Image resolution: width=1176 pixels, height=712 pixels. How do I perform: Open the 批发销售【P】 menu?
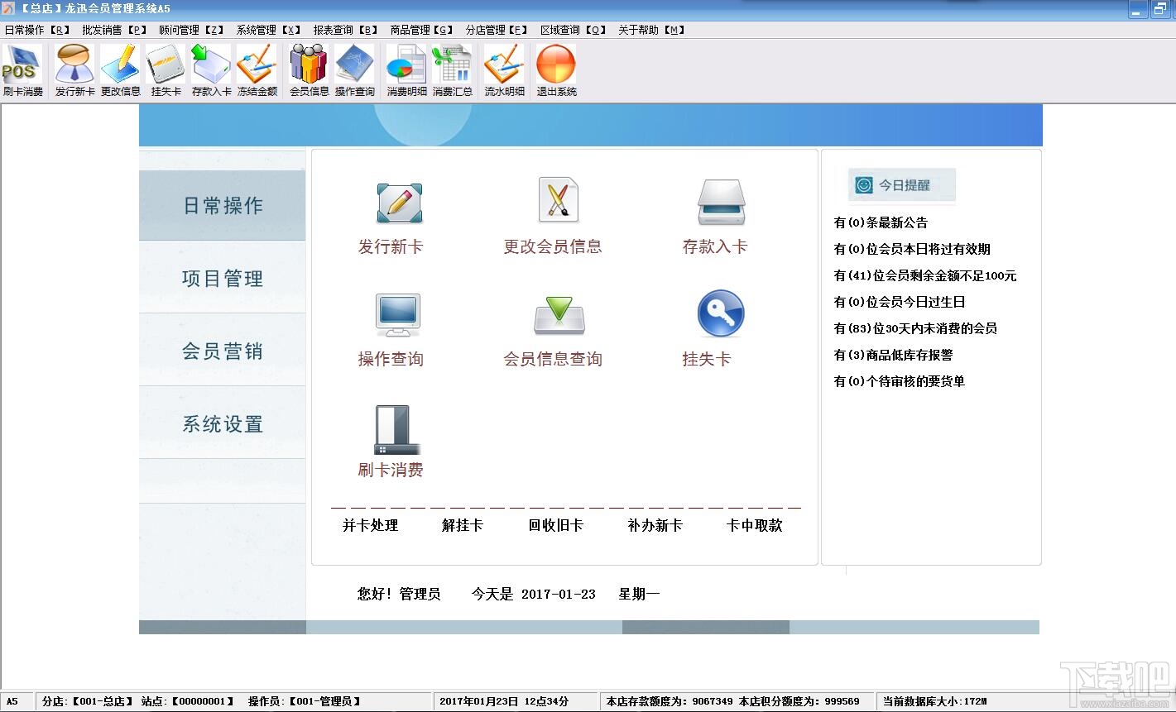pyautogui.click(x=114, y=30)
